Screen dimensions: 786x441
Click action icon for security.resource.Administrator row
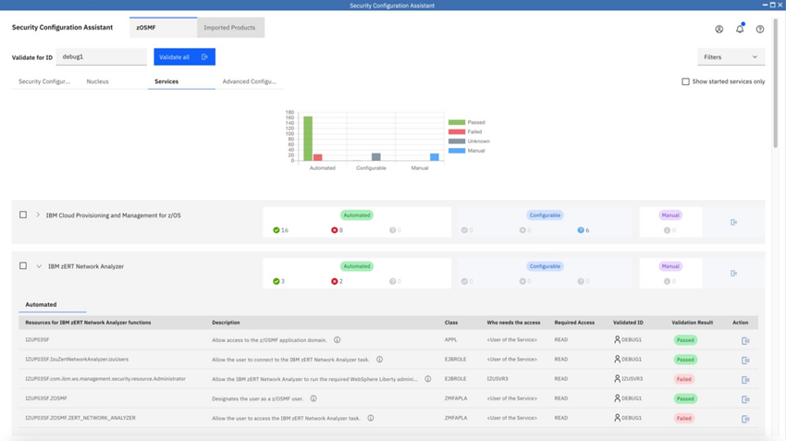(745, 380)
